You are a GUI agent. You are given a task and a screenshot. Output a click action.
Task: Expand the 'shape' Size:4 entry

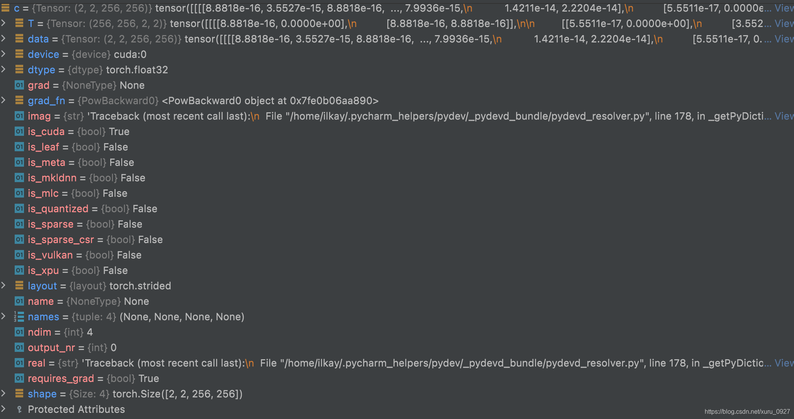[5, 393]
